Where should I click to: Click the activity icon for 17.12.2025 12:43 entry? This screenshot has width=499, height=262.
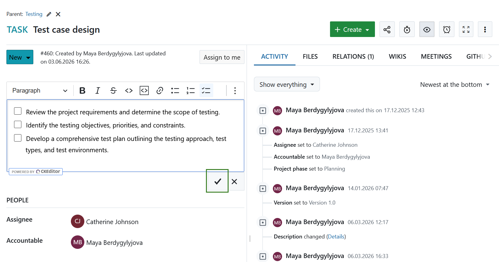coord(263,111)
